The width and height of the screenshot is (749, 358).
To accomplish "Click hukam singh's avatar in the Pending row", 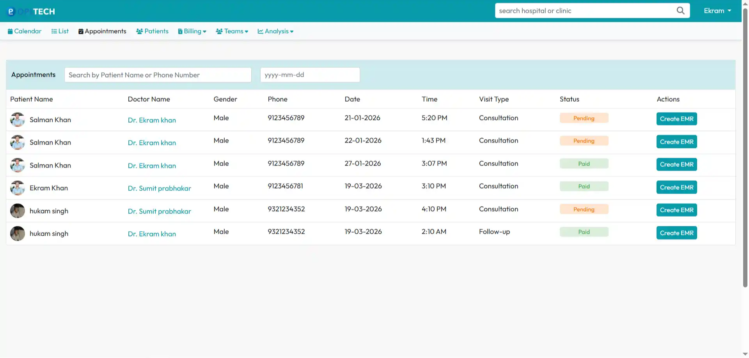I will coord(17,211).
